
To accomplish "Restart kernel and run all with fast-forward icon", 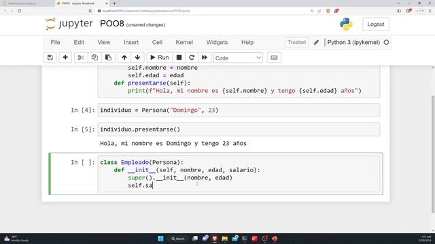I will [205, 58].
